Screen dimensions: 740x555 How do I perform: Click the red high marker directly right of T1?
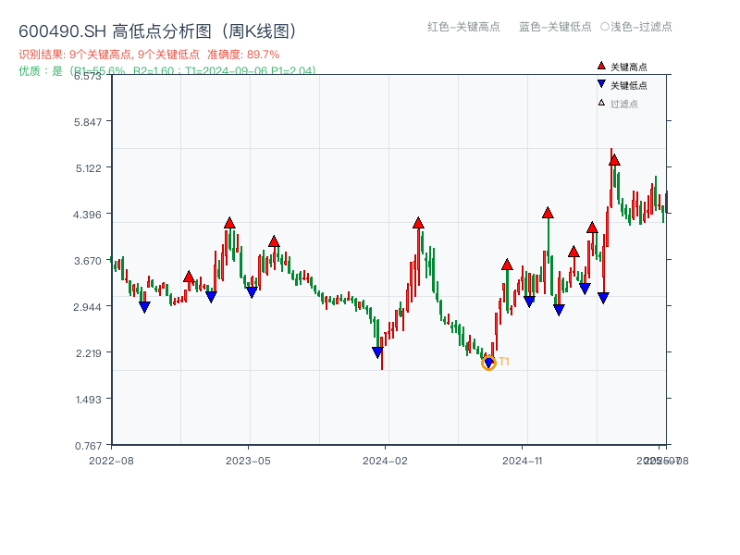[x=507, y=265]
